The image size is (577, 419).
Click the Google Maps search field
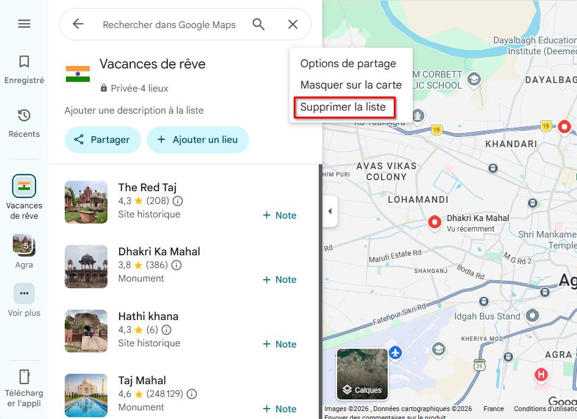point(169,24)
